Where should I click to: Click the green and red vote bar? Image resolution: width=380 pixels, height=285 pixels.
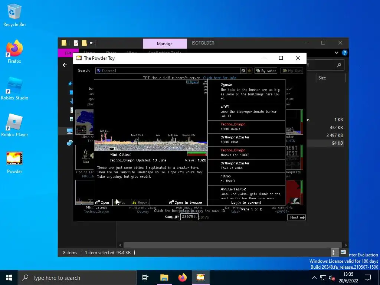[197, 154]
